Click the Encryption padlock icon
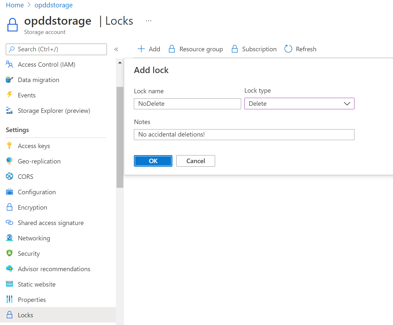The image size is (393, 325). (9, 207)
